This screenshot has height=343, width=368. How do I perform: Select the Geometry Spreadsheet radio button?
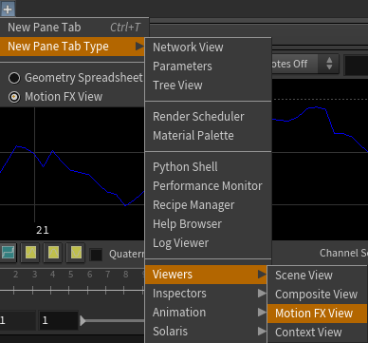point(14,78)
